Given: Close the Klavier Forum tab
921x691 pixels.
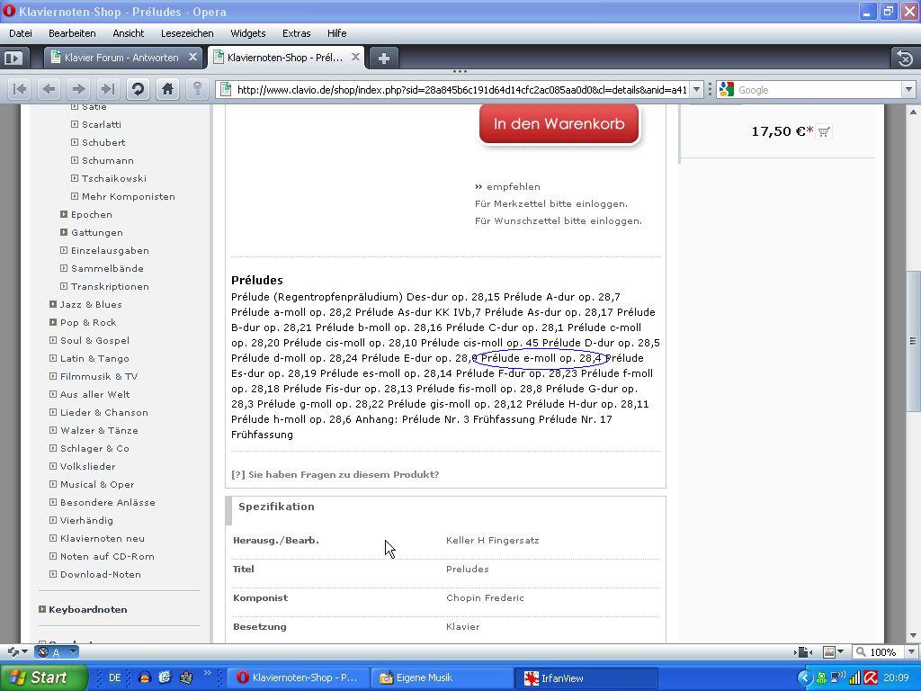Looking at the screenshot, I should [x=192, y=58].
